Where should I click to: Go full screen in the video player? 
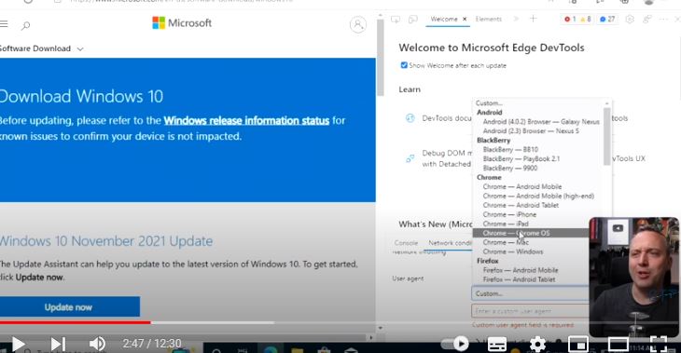tap(659, 344)
